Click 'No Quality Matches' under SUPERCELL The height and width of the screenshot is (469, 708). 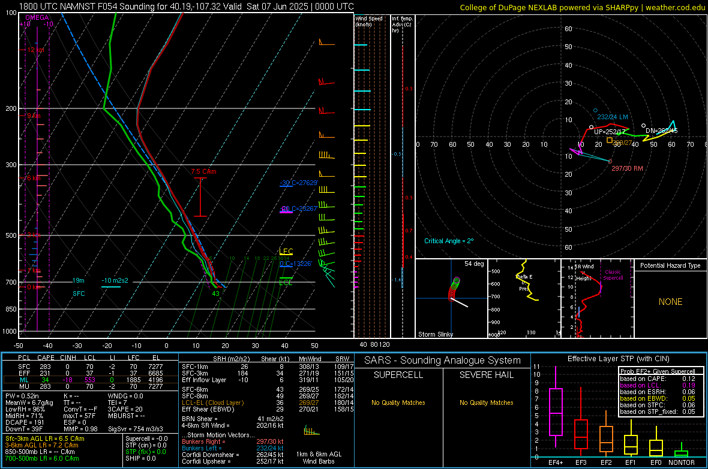(398, 403)
